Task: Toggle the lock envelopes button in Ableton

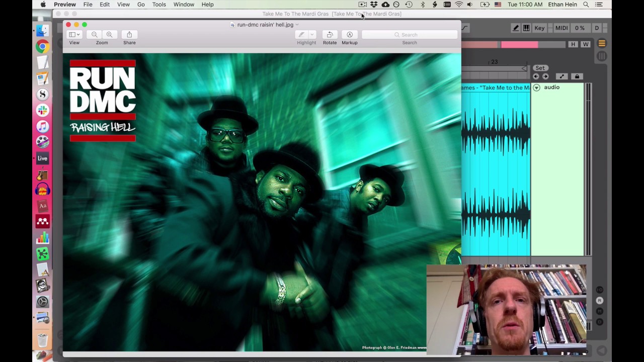Action: (577, 76)
